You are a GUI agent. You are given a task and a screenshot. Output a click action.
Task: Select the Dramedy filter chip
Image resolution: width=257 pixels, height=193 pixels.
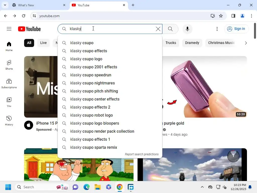coord(192,43)
